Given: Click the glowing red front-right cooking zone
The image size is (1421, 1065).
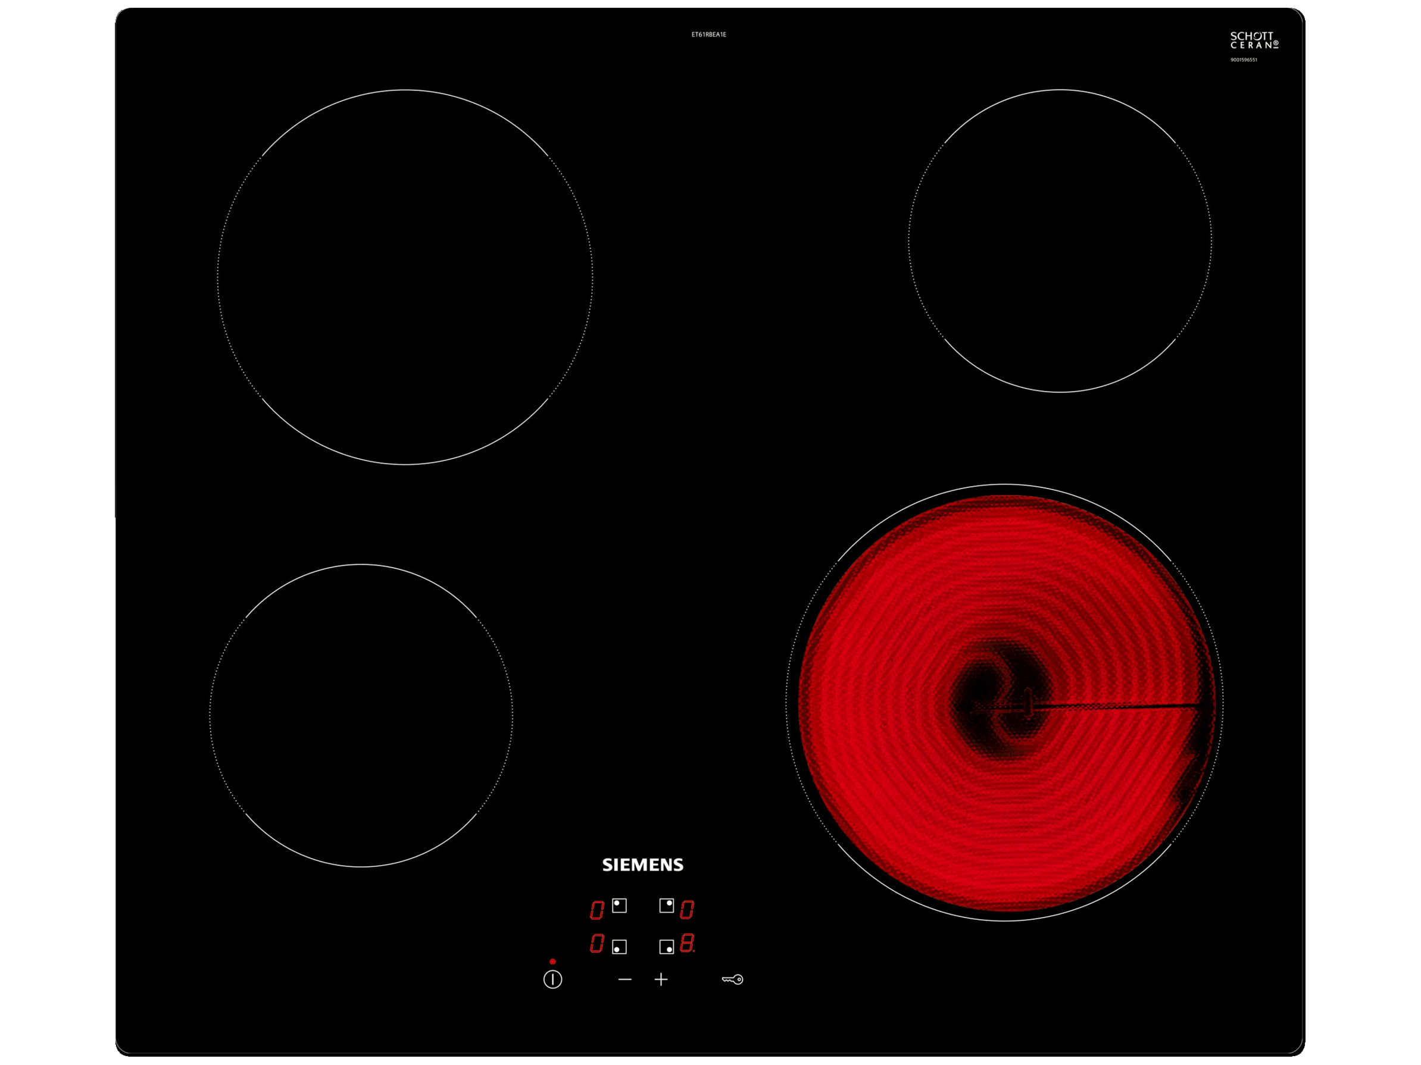Looking at the screenshot, I should [1005, 703].
